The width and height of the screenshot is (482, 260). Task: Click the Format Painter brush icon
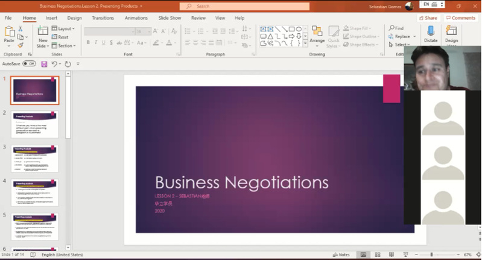click(x=21, y=45)
